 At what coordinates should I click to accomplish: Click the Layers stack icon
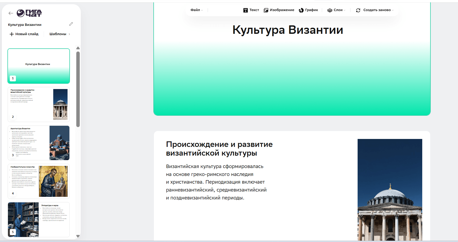pyautogui.click(x=330, y=10)
